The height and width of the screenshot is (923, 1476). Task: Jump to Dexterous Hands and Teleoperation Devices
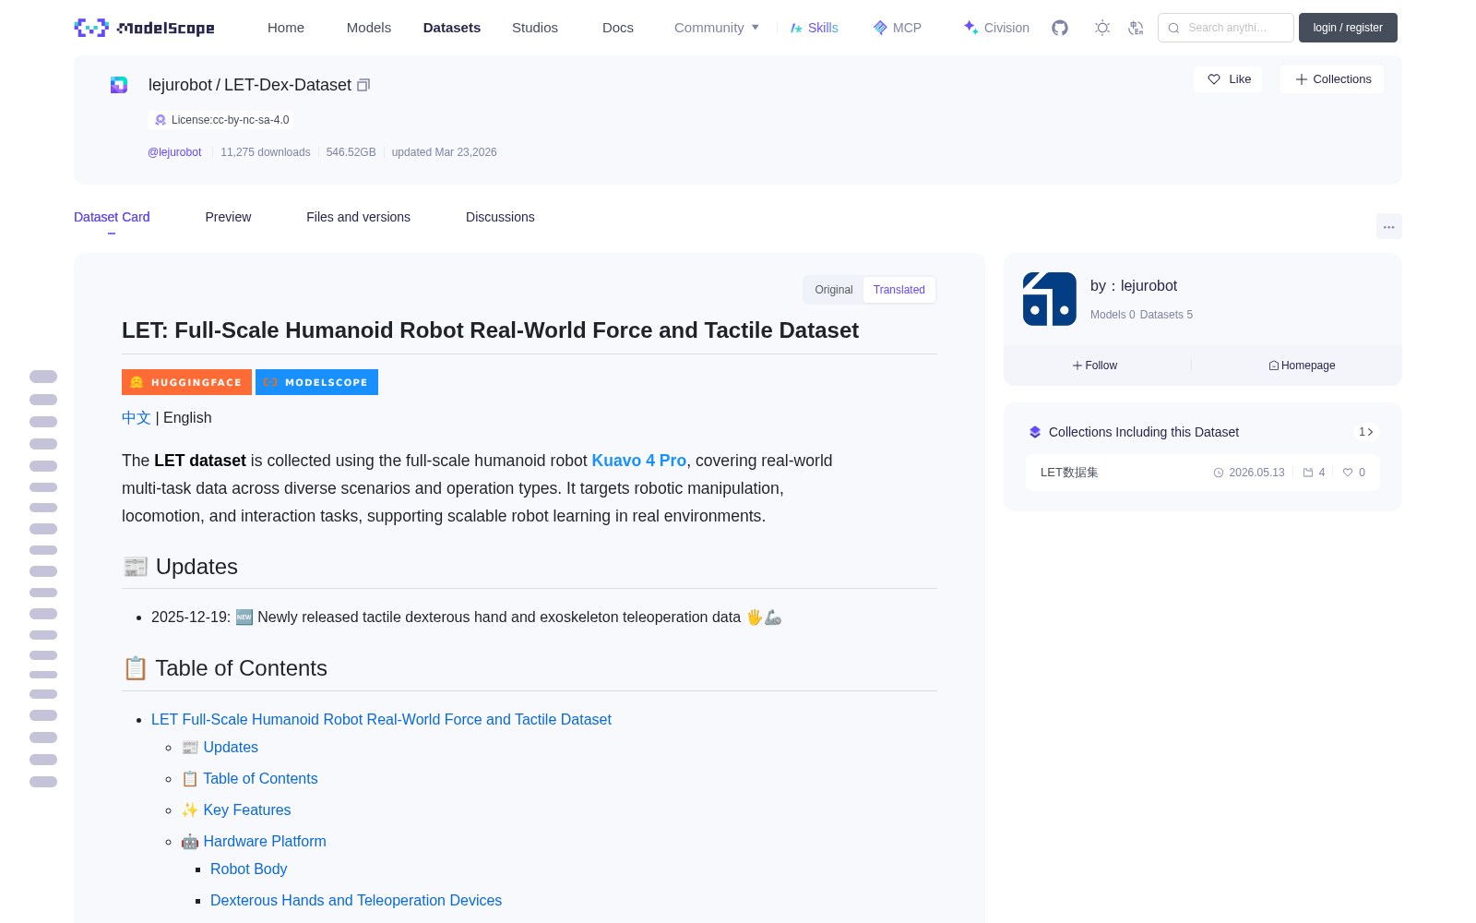pyautogui.click(x=356, y=901)
